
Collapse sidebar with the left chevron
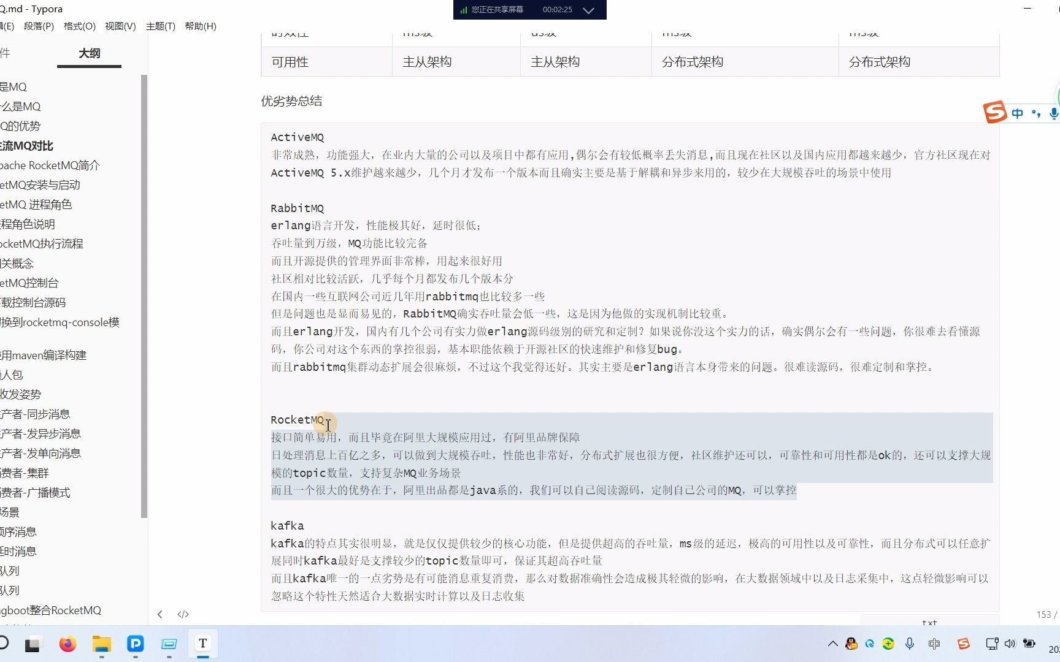[x=159, y=614]
